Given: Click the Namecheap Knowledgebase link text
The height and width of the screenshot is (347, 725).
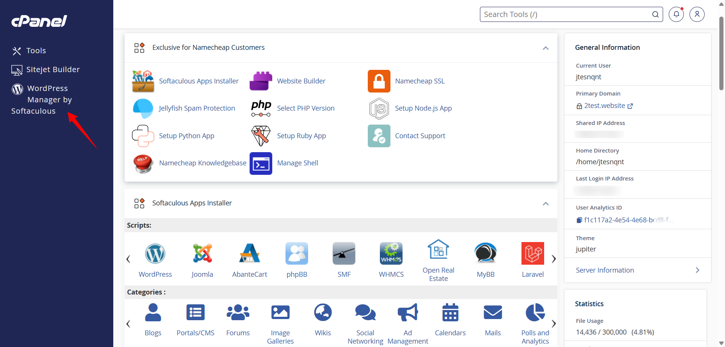Looking at the screenshot, I should point(203,163).
